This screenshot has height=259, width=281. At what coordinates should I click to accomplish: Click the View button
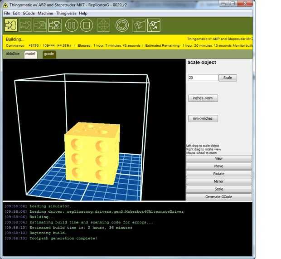pos(219,158)
